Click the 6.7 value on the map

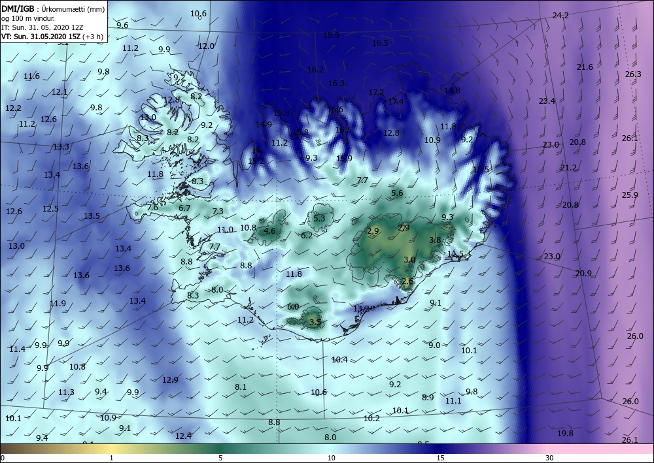184,208
